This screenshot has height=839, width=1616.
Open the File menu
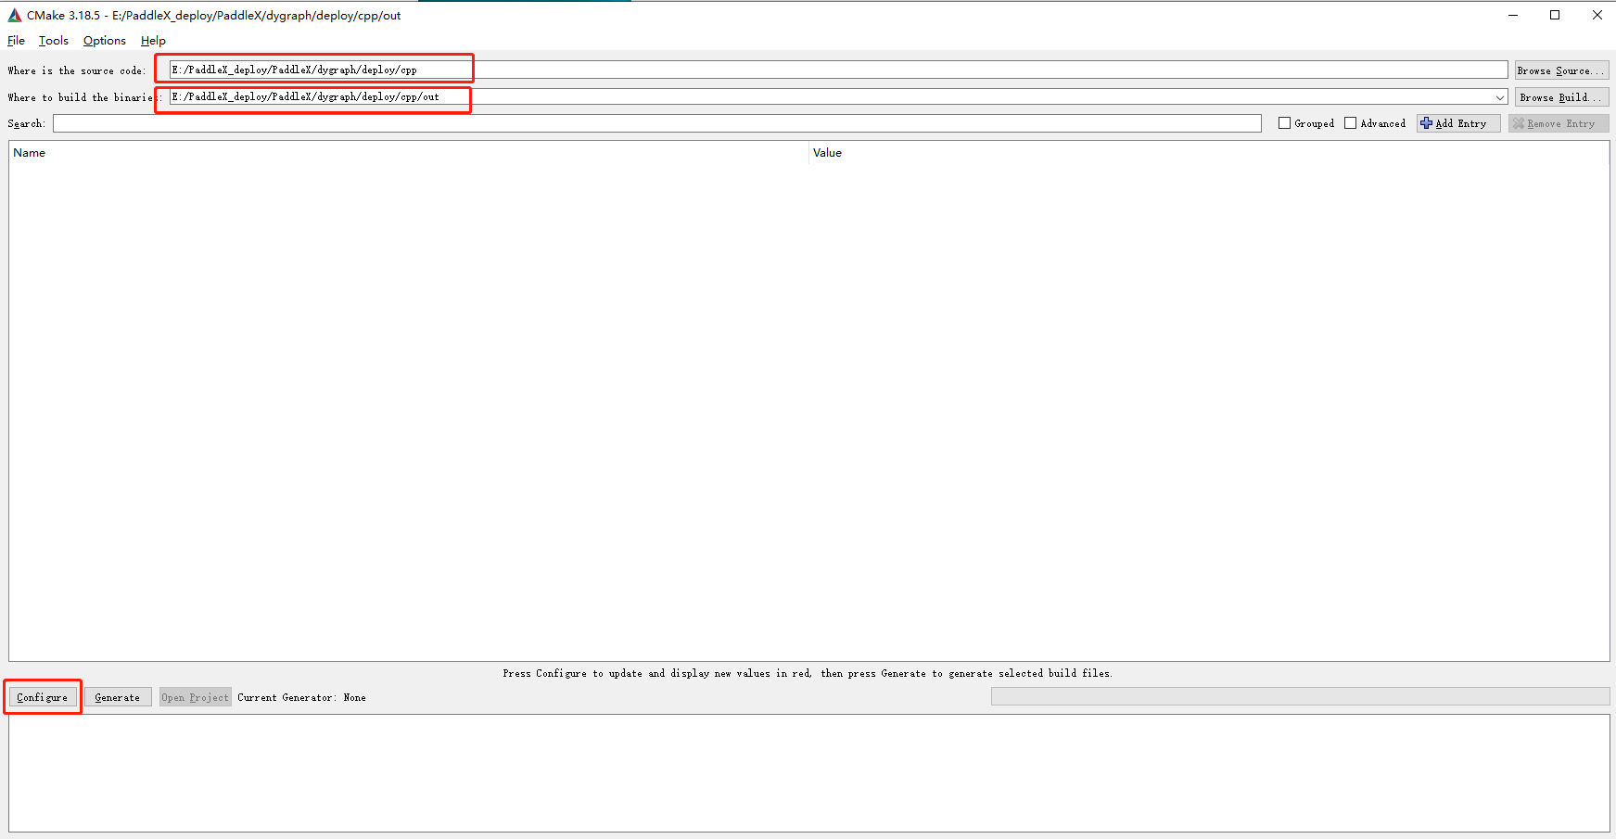16,41
